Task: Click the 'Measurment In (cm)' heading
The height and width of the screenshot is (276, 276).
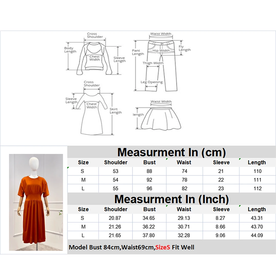Action: click(x=171, y=152)
